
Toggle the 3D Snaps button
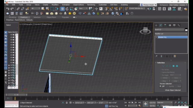106,9
